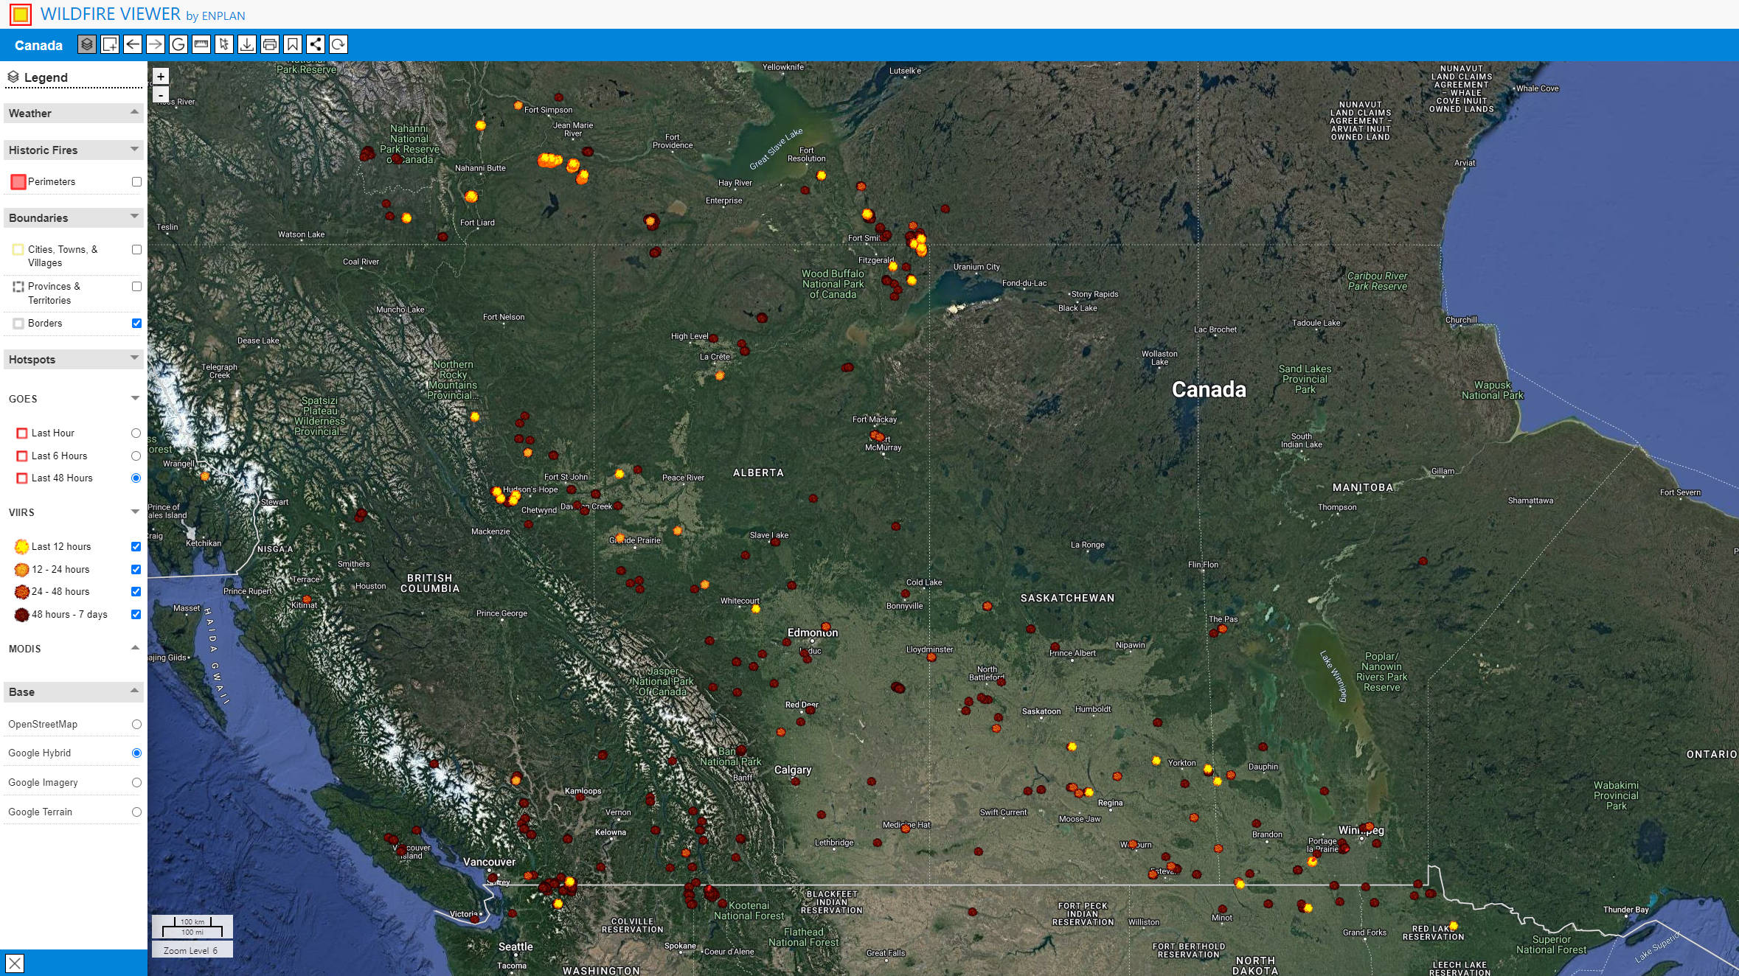Select GOES Last 6 Hours radio button

tap(136, 456)
